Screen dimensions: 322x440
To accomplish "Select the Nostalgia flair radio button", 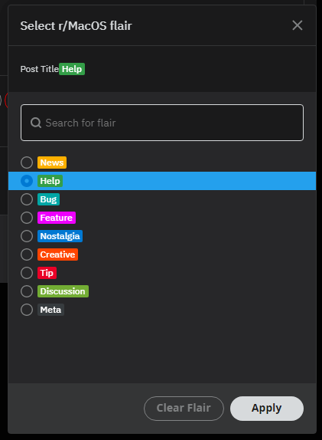I will click(27, 236).
